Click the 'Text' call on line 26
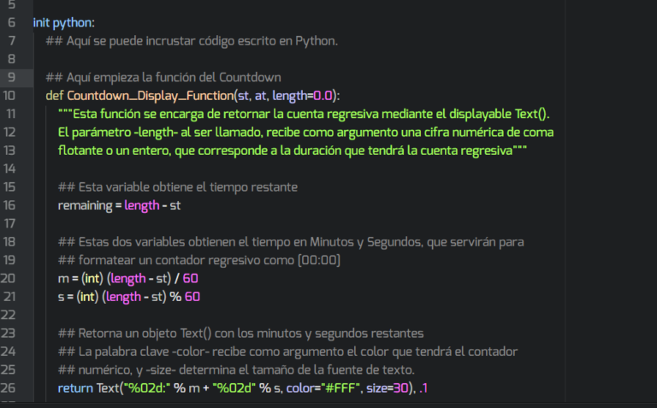This screenshot has width=657, height=408. [109, 388]
